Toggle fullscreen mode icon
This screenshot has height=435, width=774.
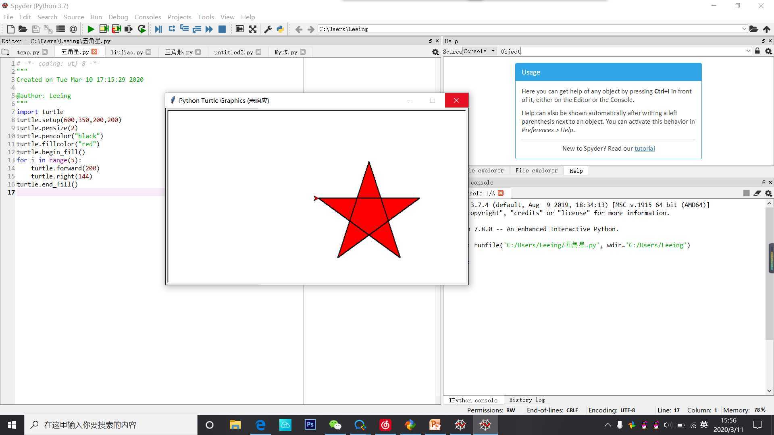pyautogui.click(x=253, y=29)
